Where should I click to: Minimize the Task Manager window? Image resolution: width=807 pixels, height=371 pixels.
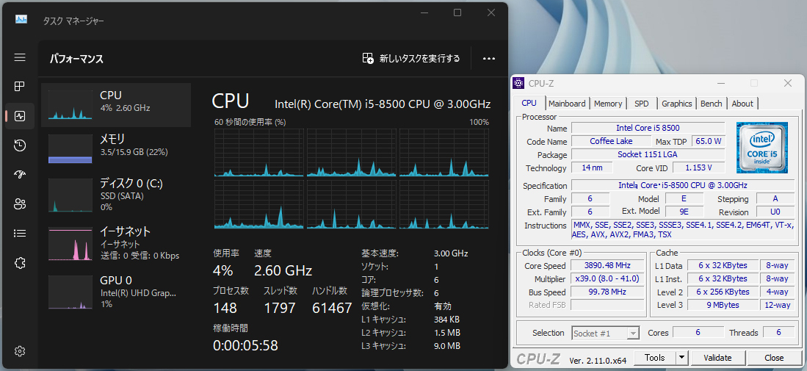[424, 13]
